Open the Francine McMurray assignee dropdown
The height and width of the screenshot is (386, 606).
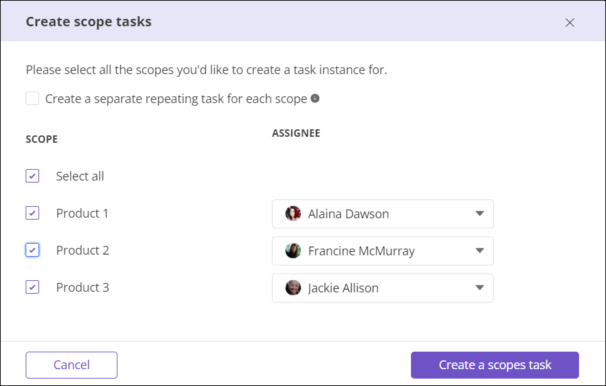coord(383,251)
